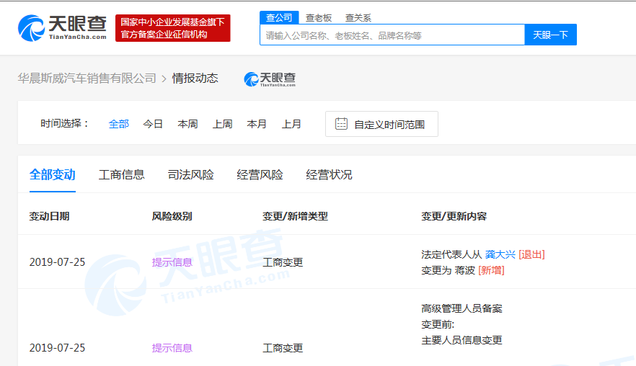Image resolution: width=636 pixels, height=366 pixels.
Task: Click the first row's 2019-07-25 date
Action: (57, 262)
